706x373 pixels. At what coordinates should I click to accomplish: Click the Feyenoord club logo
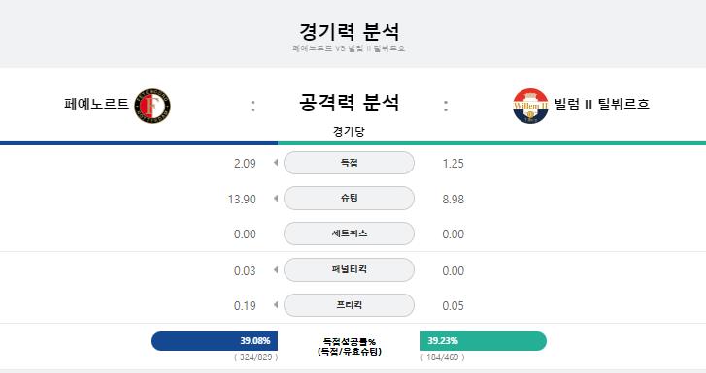[152, 106]
